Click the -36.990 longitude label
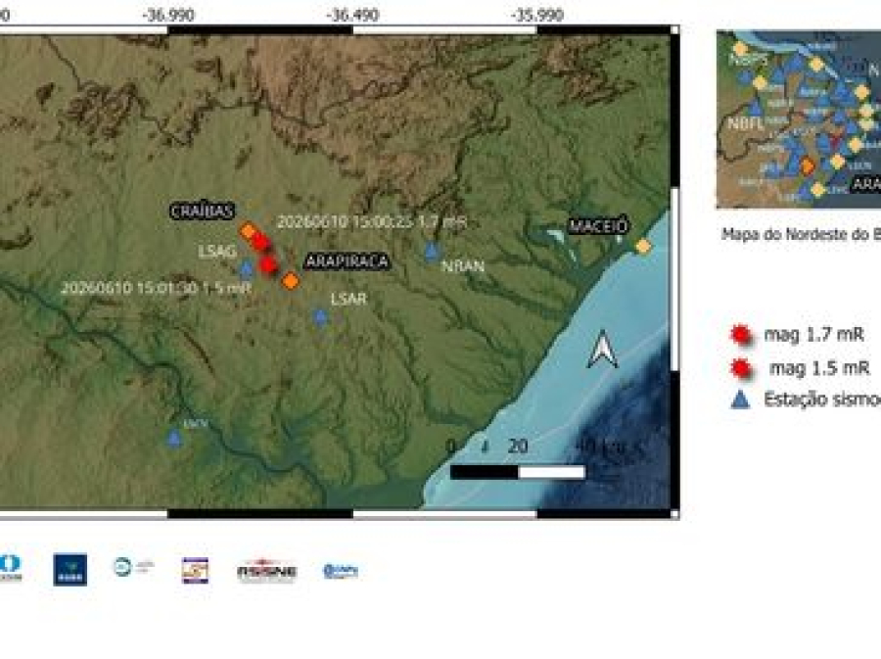Image resolution: width=881 pixels, height=659 pixels. (168, 15)
